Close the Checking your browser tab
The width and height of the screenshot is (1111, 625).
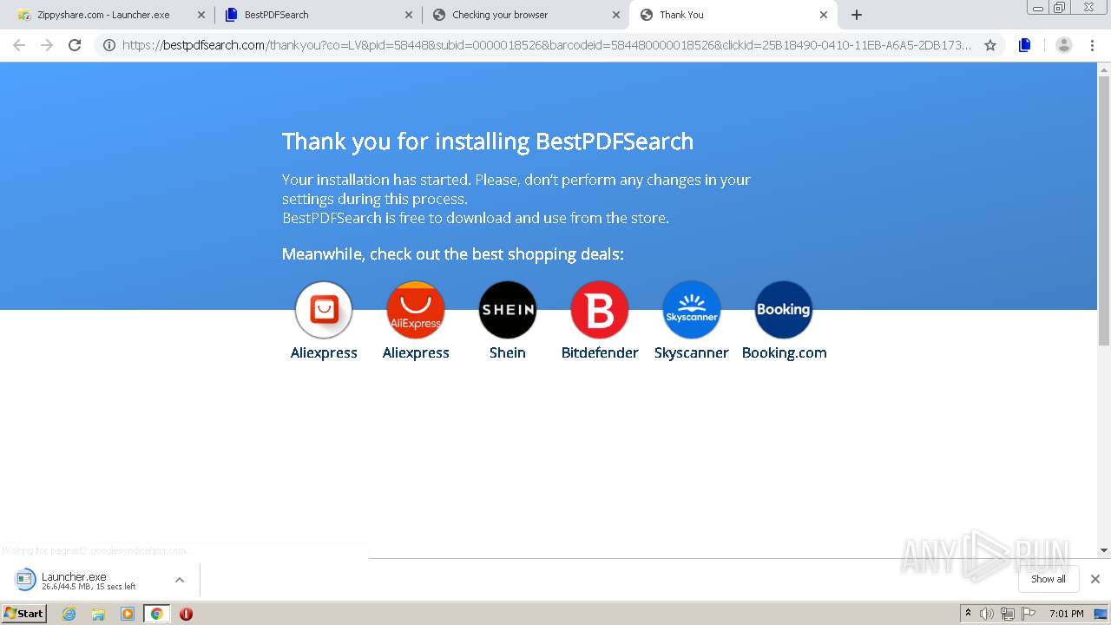pyautogui.click(x=616, y=15)
